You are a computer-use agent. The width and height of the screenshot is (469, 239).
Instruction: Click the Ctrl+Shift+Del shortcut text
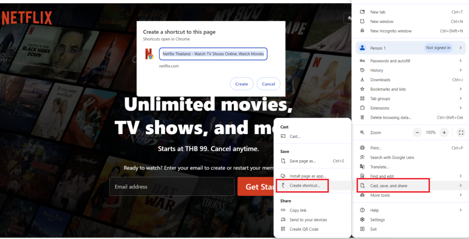[x=450, y=117]
